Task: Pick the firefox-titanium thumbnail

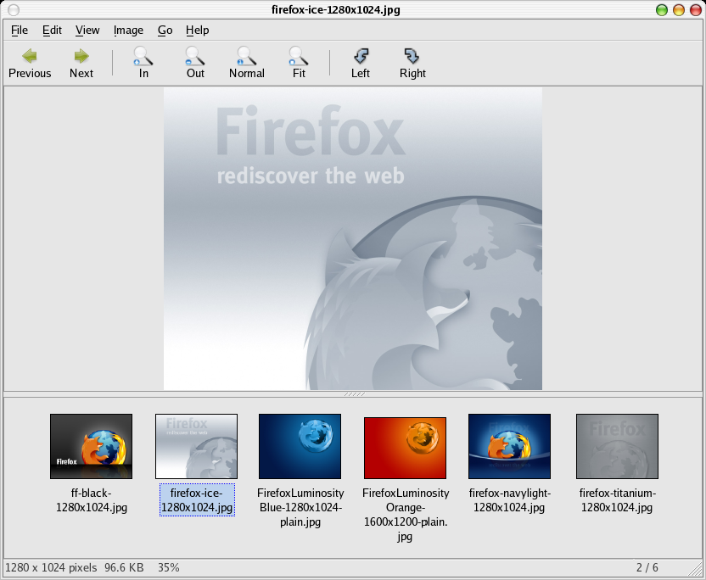Action: (x=617, y=447)
